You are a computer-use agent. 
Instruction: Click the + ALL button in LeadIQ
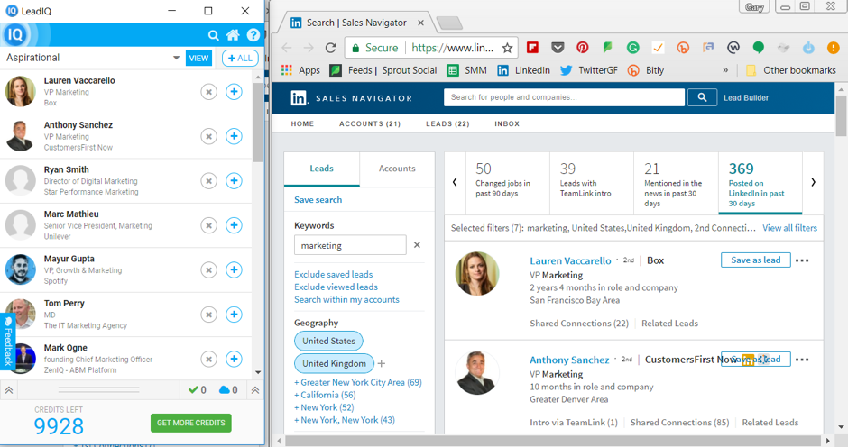pyautogui.click(x=240, y=58)
